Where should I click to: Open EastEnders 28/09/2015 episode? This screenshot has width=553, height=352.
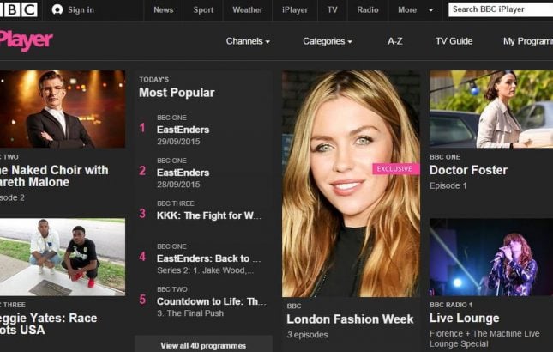point(183,173)
